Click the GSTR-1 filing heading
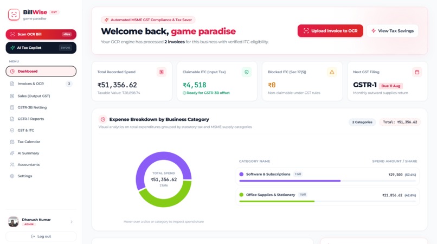This screenshot has height=244, width=437. [365, 85]
